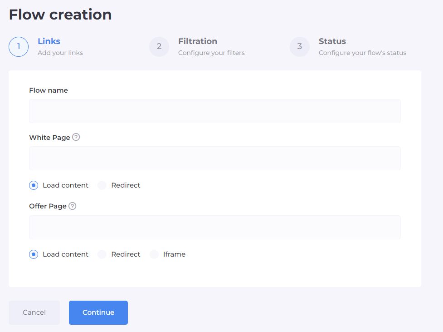
Task: Click the White Page help icon
Action: [76, 137]
